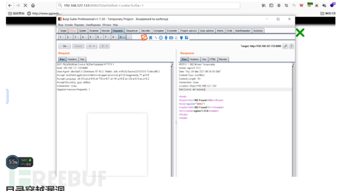Click the CPU temperature widget showing 55%
Image resolution: width=352 pixels, height=191 pixels.
coord(19,162)
